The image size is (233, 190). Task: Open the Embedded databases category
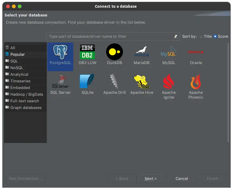25,88
